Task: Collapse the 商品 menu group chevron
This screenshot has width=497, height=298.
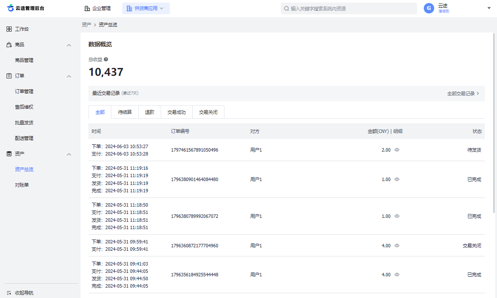Action: pyautogui.click(x=69, y=45)
